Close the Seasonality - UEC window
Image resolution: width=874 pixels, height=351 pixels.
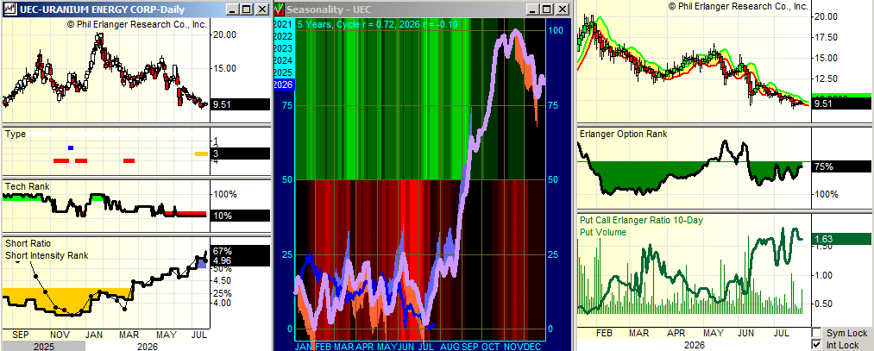click(x=562, y=9)
